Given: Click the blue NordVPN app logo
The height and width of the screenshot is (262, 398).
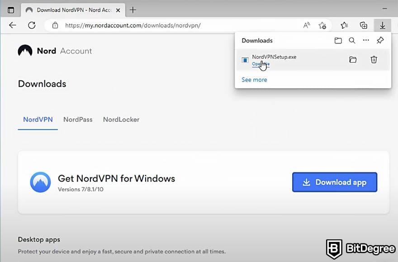Looking at the screenshot, I should 40,182.
